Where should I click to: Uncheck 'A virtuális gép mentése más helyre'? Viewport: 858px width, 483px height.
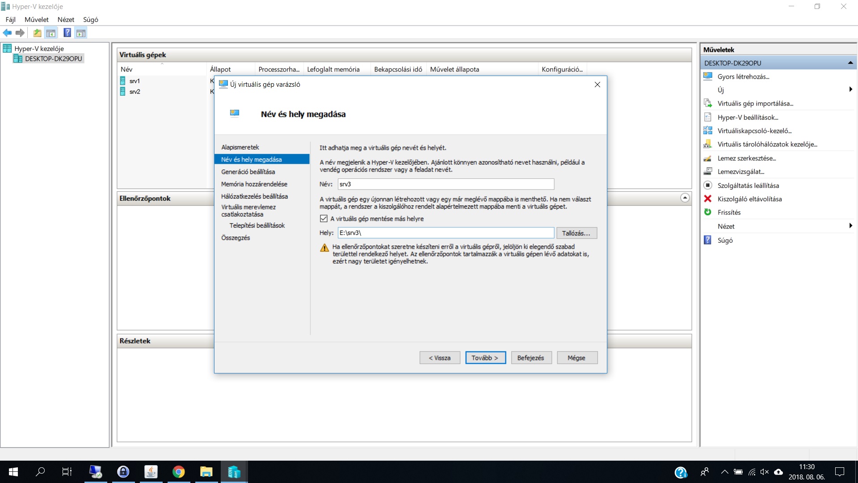(x=324, y=219)
